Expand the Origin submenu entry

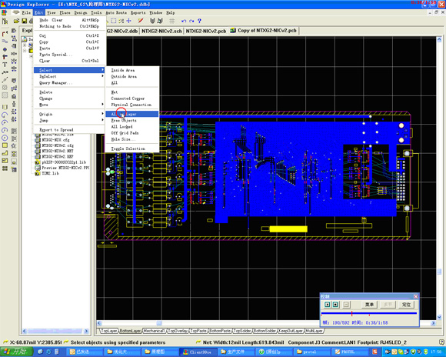coord(69,114)
